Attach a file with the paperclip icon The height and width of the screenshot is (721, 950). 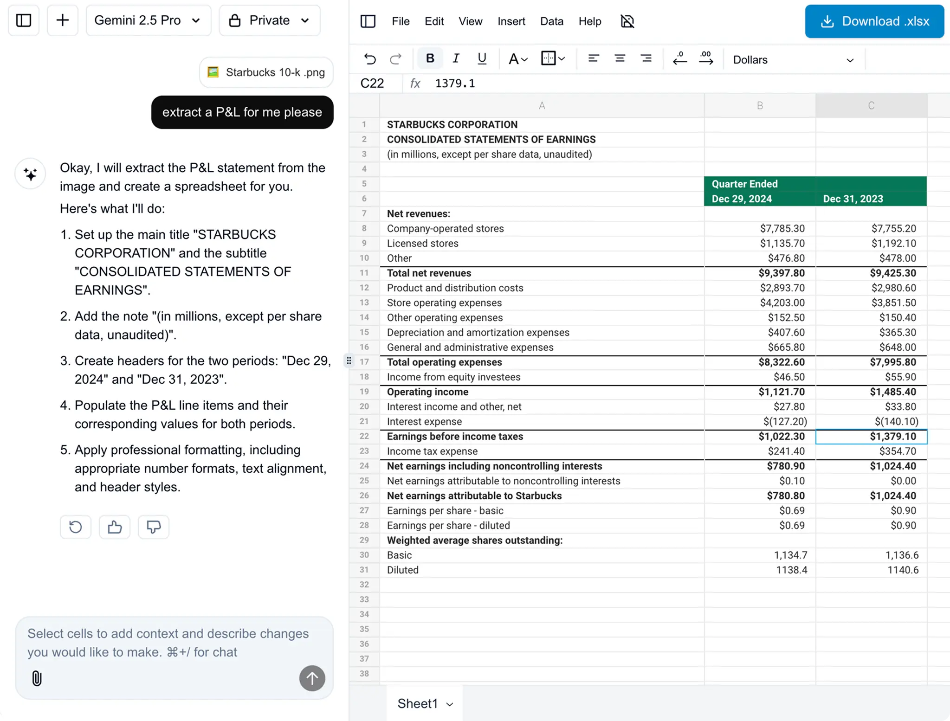tap(36, 679)
